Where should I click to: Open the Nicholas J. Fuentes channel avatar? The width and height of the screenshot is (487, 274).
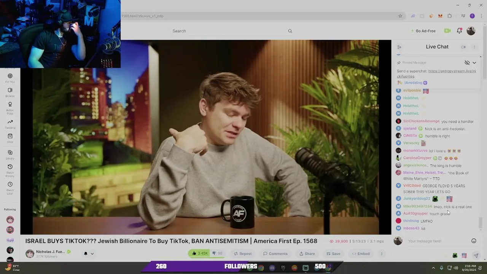[30, 253]
